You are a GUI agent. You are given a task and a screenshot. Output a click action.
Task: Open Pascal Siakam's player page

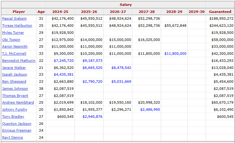click(14, 18)
